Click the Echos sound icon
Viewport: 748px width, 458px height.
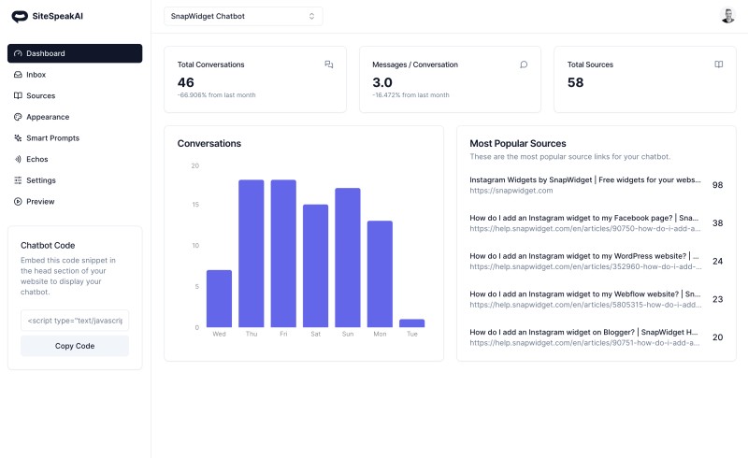(18, 159)
